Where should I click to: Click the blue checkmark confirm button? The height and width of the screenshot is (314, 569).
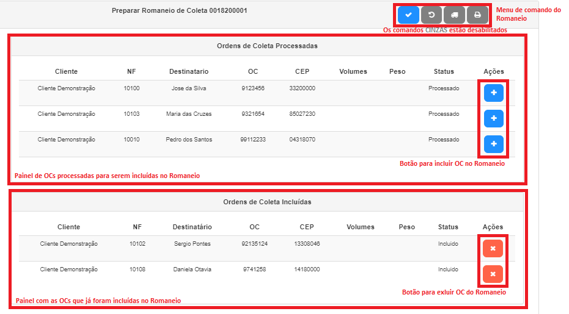[x=408, y=15]
